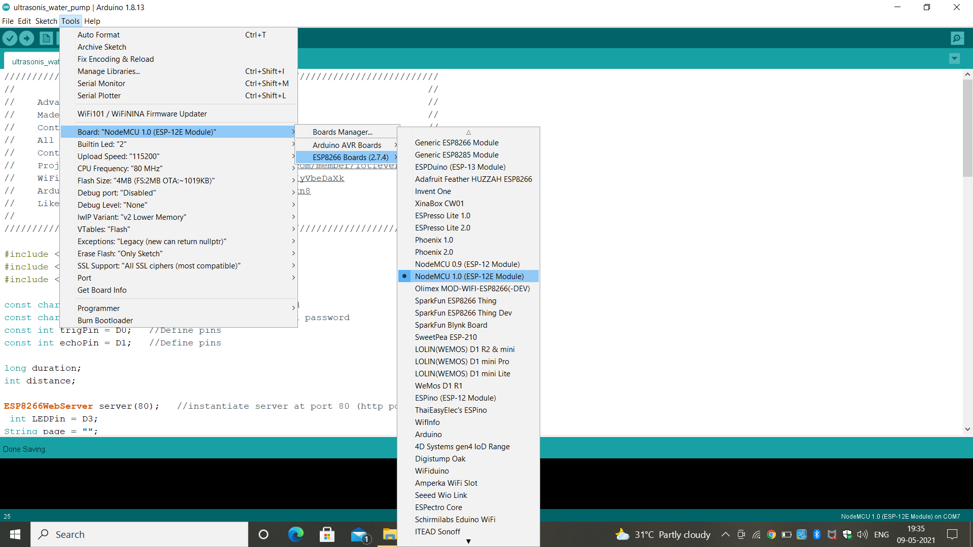Click the weather widget icon
The height and width of the screenshot is (547, 973).
(622, 534)
